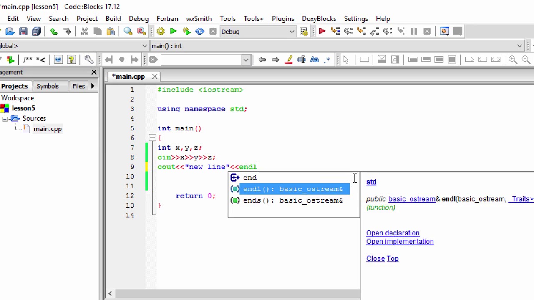
Task: Click the Close link in documentation popup
Action: [375, 258]
